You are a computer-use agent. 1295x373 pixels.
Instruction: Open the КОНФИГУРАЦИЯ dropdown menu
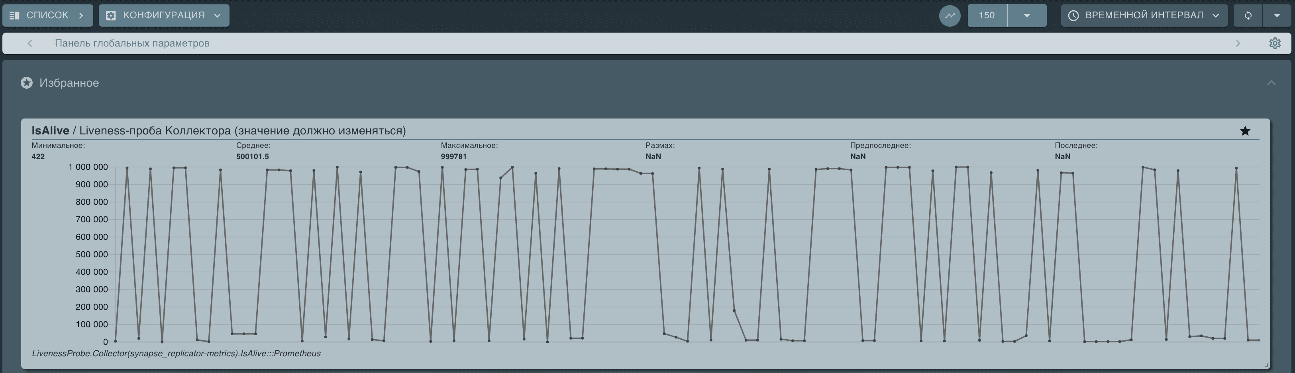164,16
